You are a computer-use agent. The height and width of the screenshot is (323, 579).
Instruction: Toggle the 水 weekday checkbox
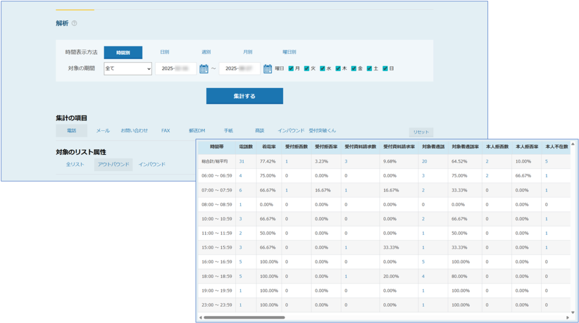tap(322, 68)
